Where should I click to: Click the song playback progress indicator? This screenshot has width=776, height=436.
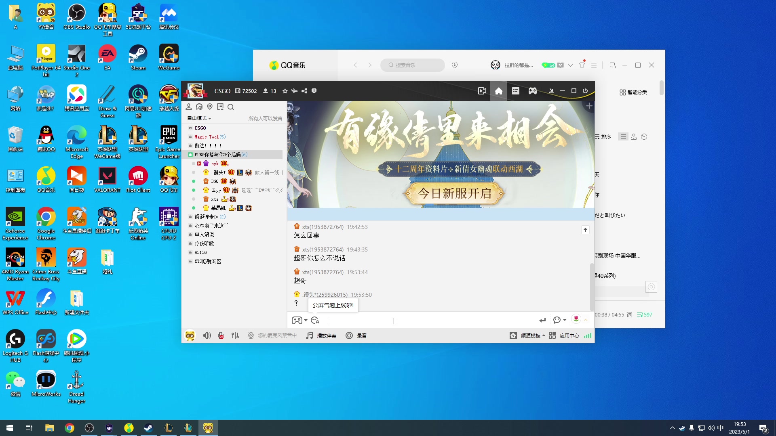coord(610,314)
